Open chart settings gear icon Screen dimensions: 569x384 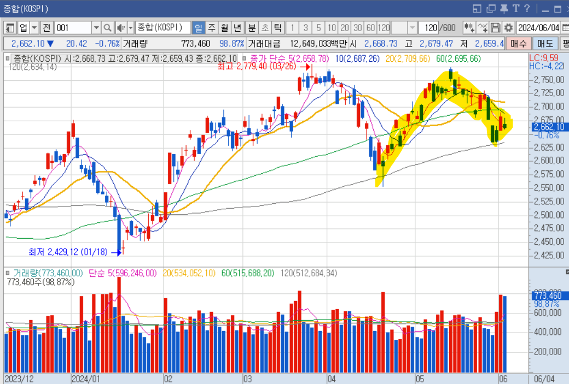508,27
